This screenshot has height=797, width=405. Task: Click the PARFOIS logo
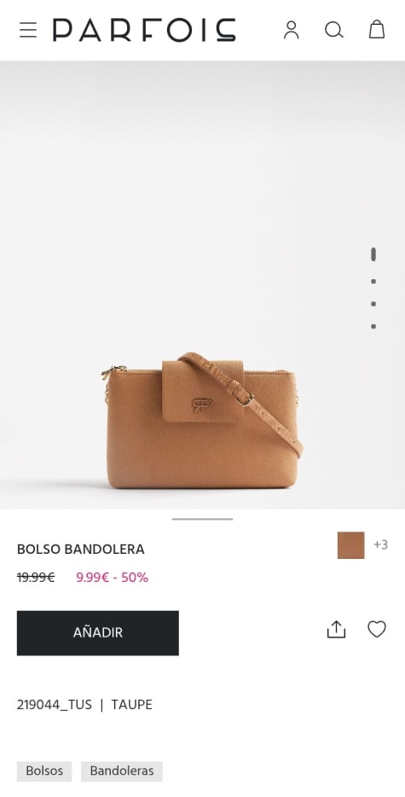[x=144, y=30]
